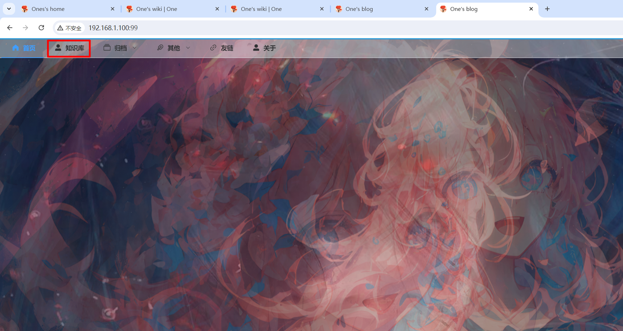Click the person icon beside 关于

point(256,47)
